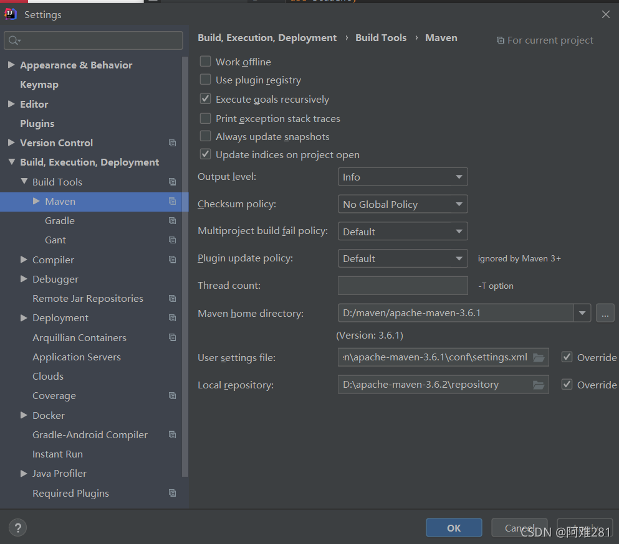Enable Always update snapshots checkbox

coord(205,136)
